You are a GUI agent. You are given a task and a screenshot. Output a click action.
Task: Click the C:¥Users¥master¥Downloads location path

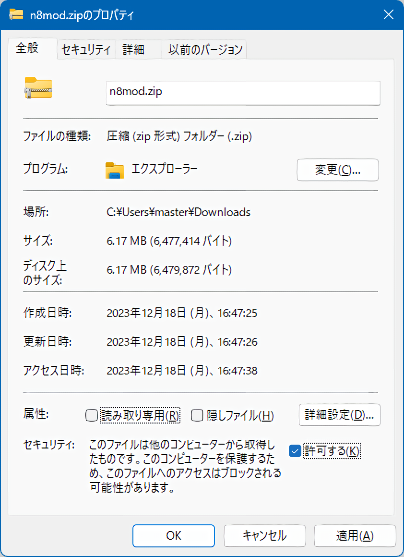click(x=178, y=212)
